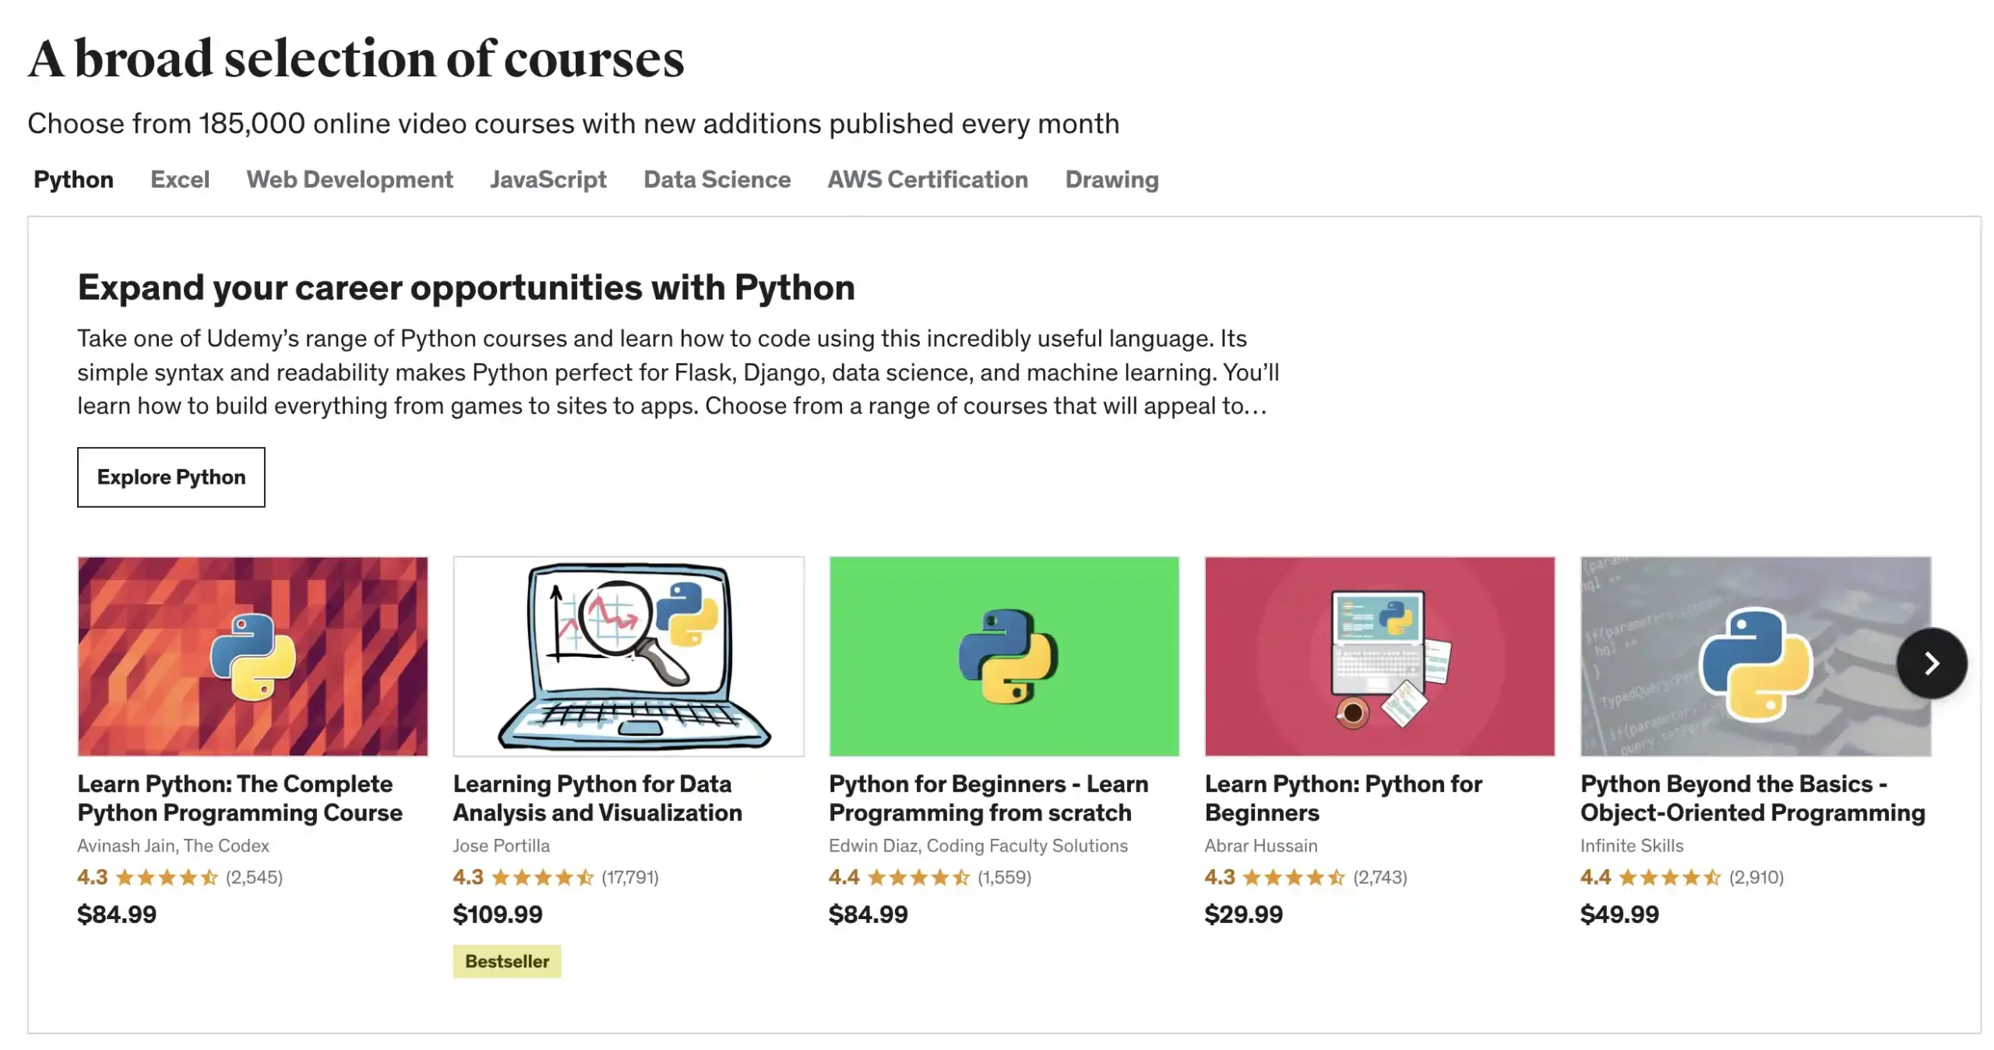Click the truncated Python description paragraph
1994x1050 pixels.
point(678,372)
